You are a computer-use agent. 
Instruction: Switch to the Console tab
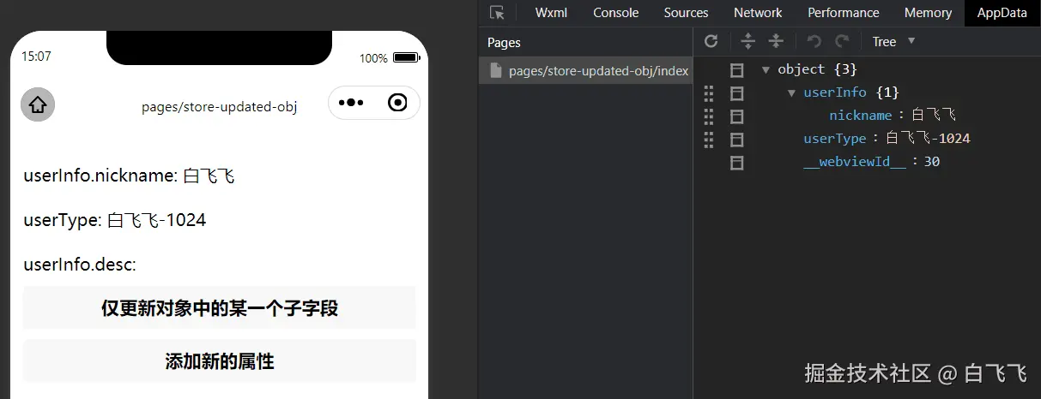point(616,13)
